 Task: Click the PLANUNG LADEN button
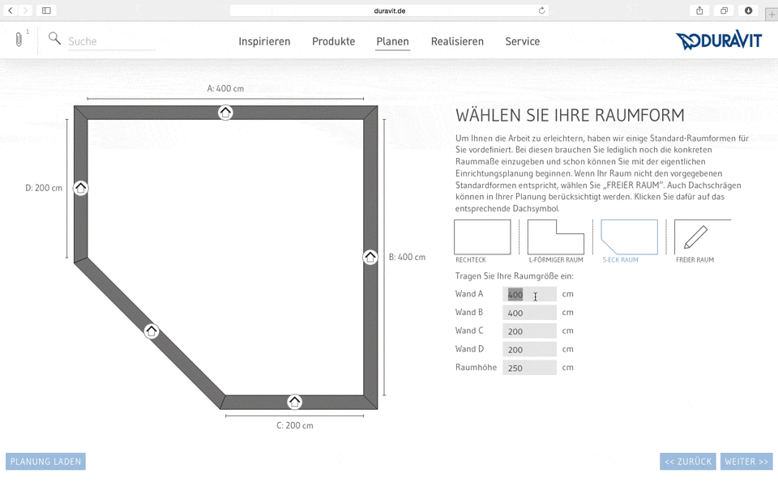[x=45, y=462]
